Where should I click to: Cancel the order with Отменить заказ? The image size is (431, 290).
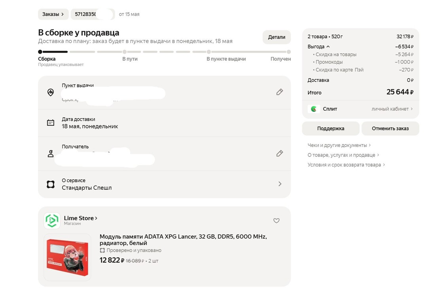(390, 128)
